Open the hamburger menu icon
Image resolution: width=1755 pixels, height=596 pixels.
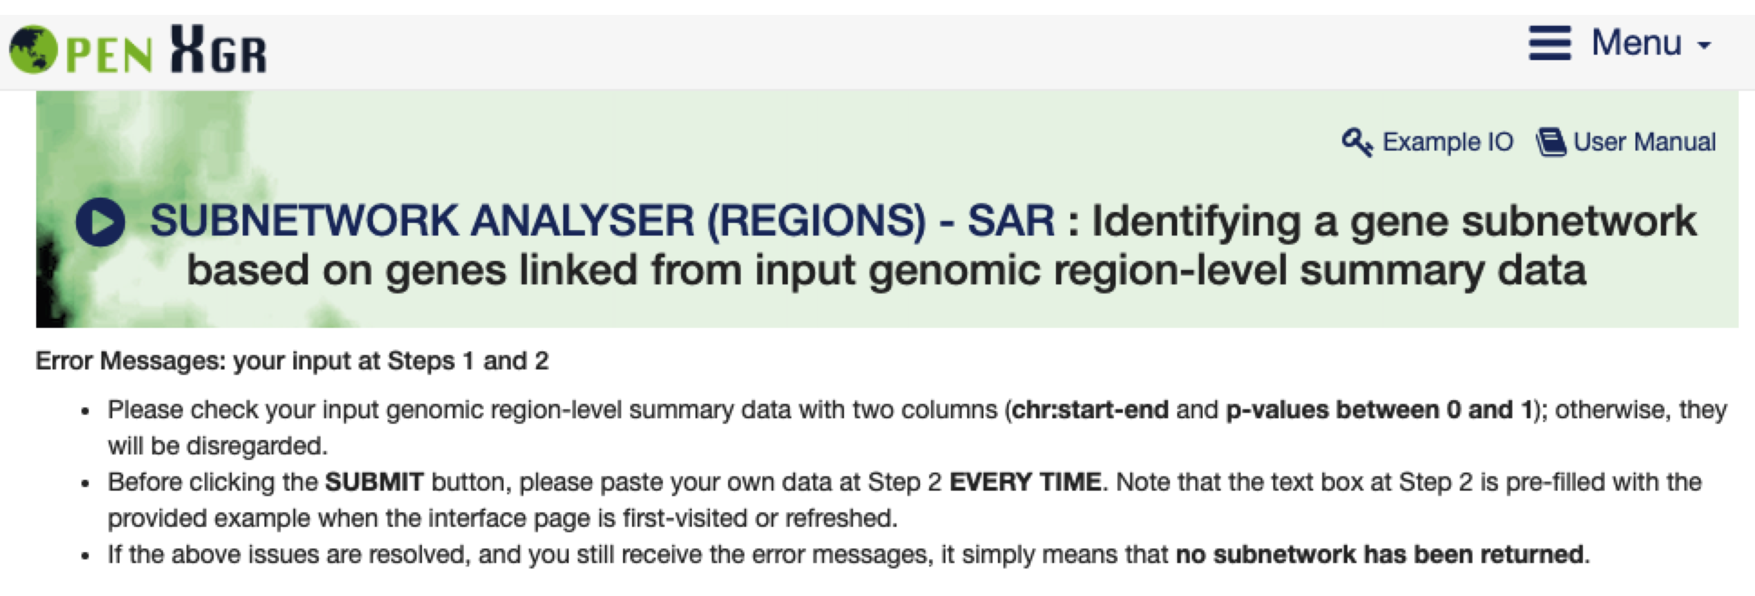(1549, 44)
